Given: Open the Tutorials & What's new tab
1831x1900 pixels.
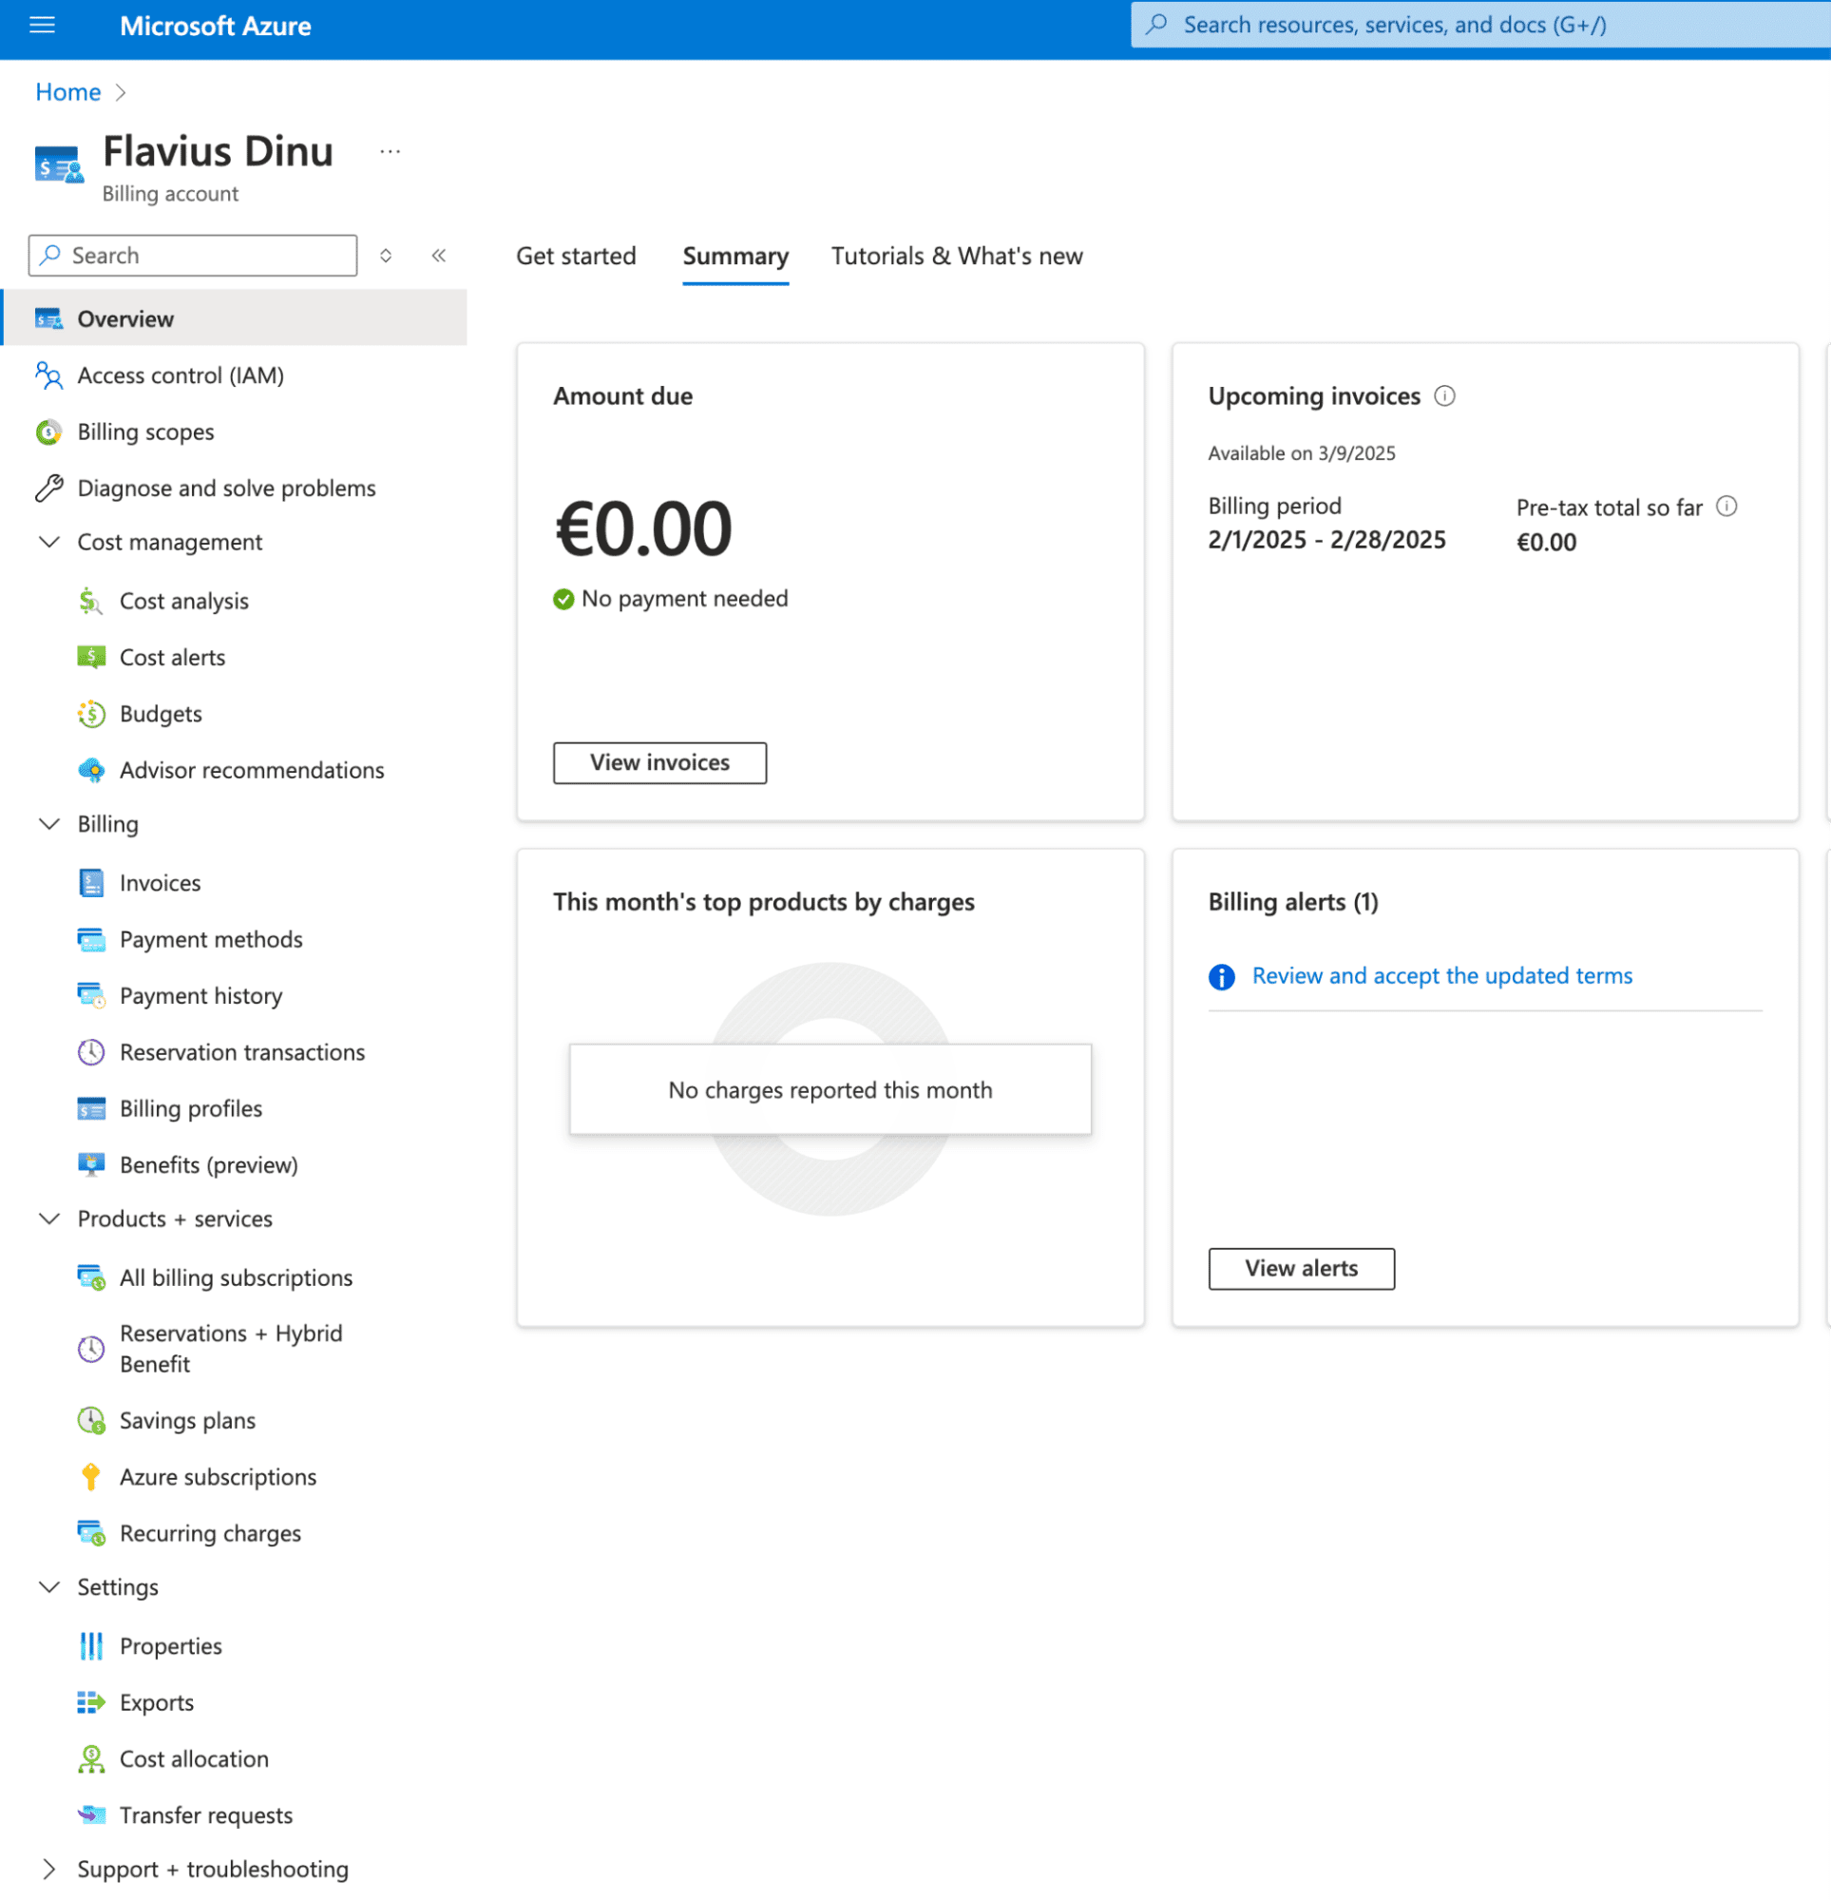Looking at the screenshot, I should tap(957, 256).
